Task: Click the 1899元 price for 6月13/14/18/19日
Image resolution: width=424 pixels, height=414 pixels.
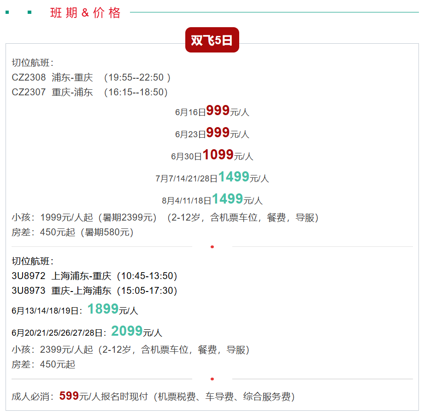Action: pyautogui.click(x=103, y=309)
